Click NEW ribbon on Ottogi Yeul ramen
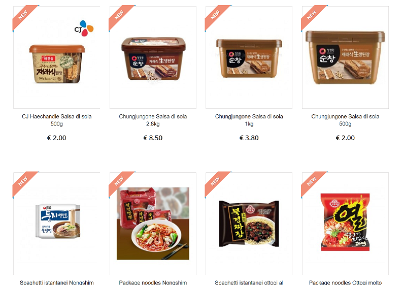Viewport: 403px width, 285px height. (312, 182)
